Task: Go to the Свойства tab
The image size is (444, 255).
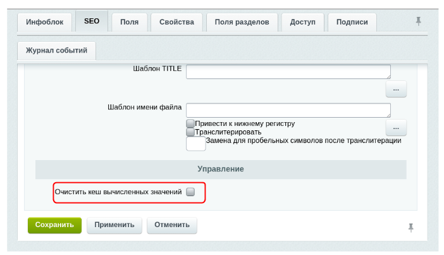Action: (x=176, y=22)
